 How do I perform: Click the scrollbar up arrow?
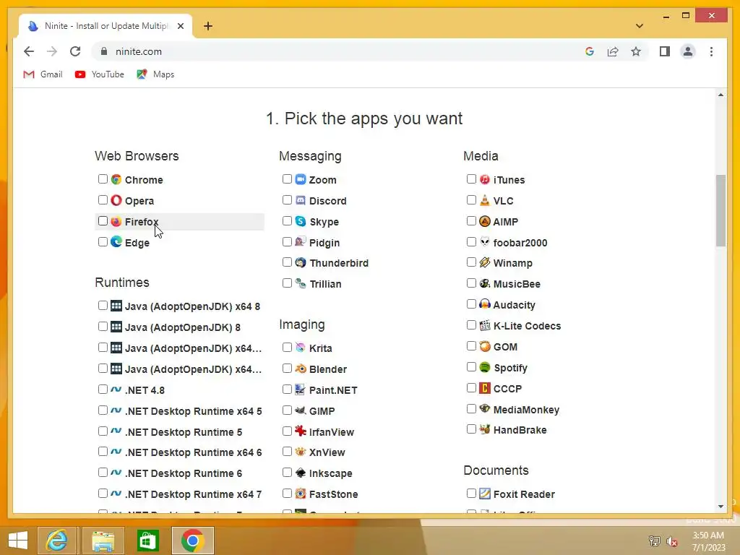pyautogui.click(x=720, y=95)
